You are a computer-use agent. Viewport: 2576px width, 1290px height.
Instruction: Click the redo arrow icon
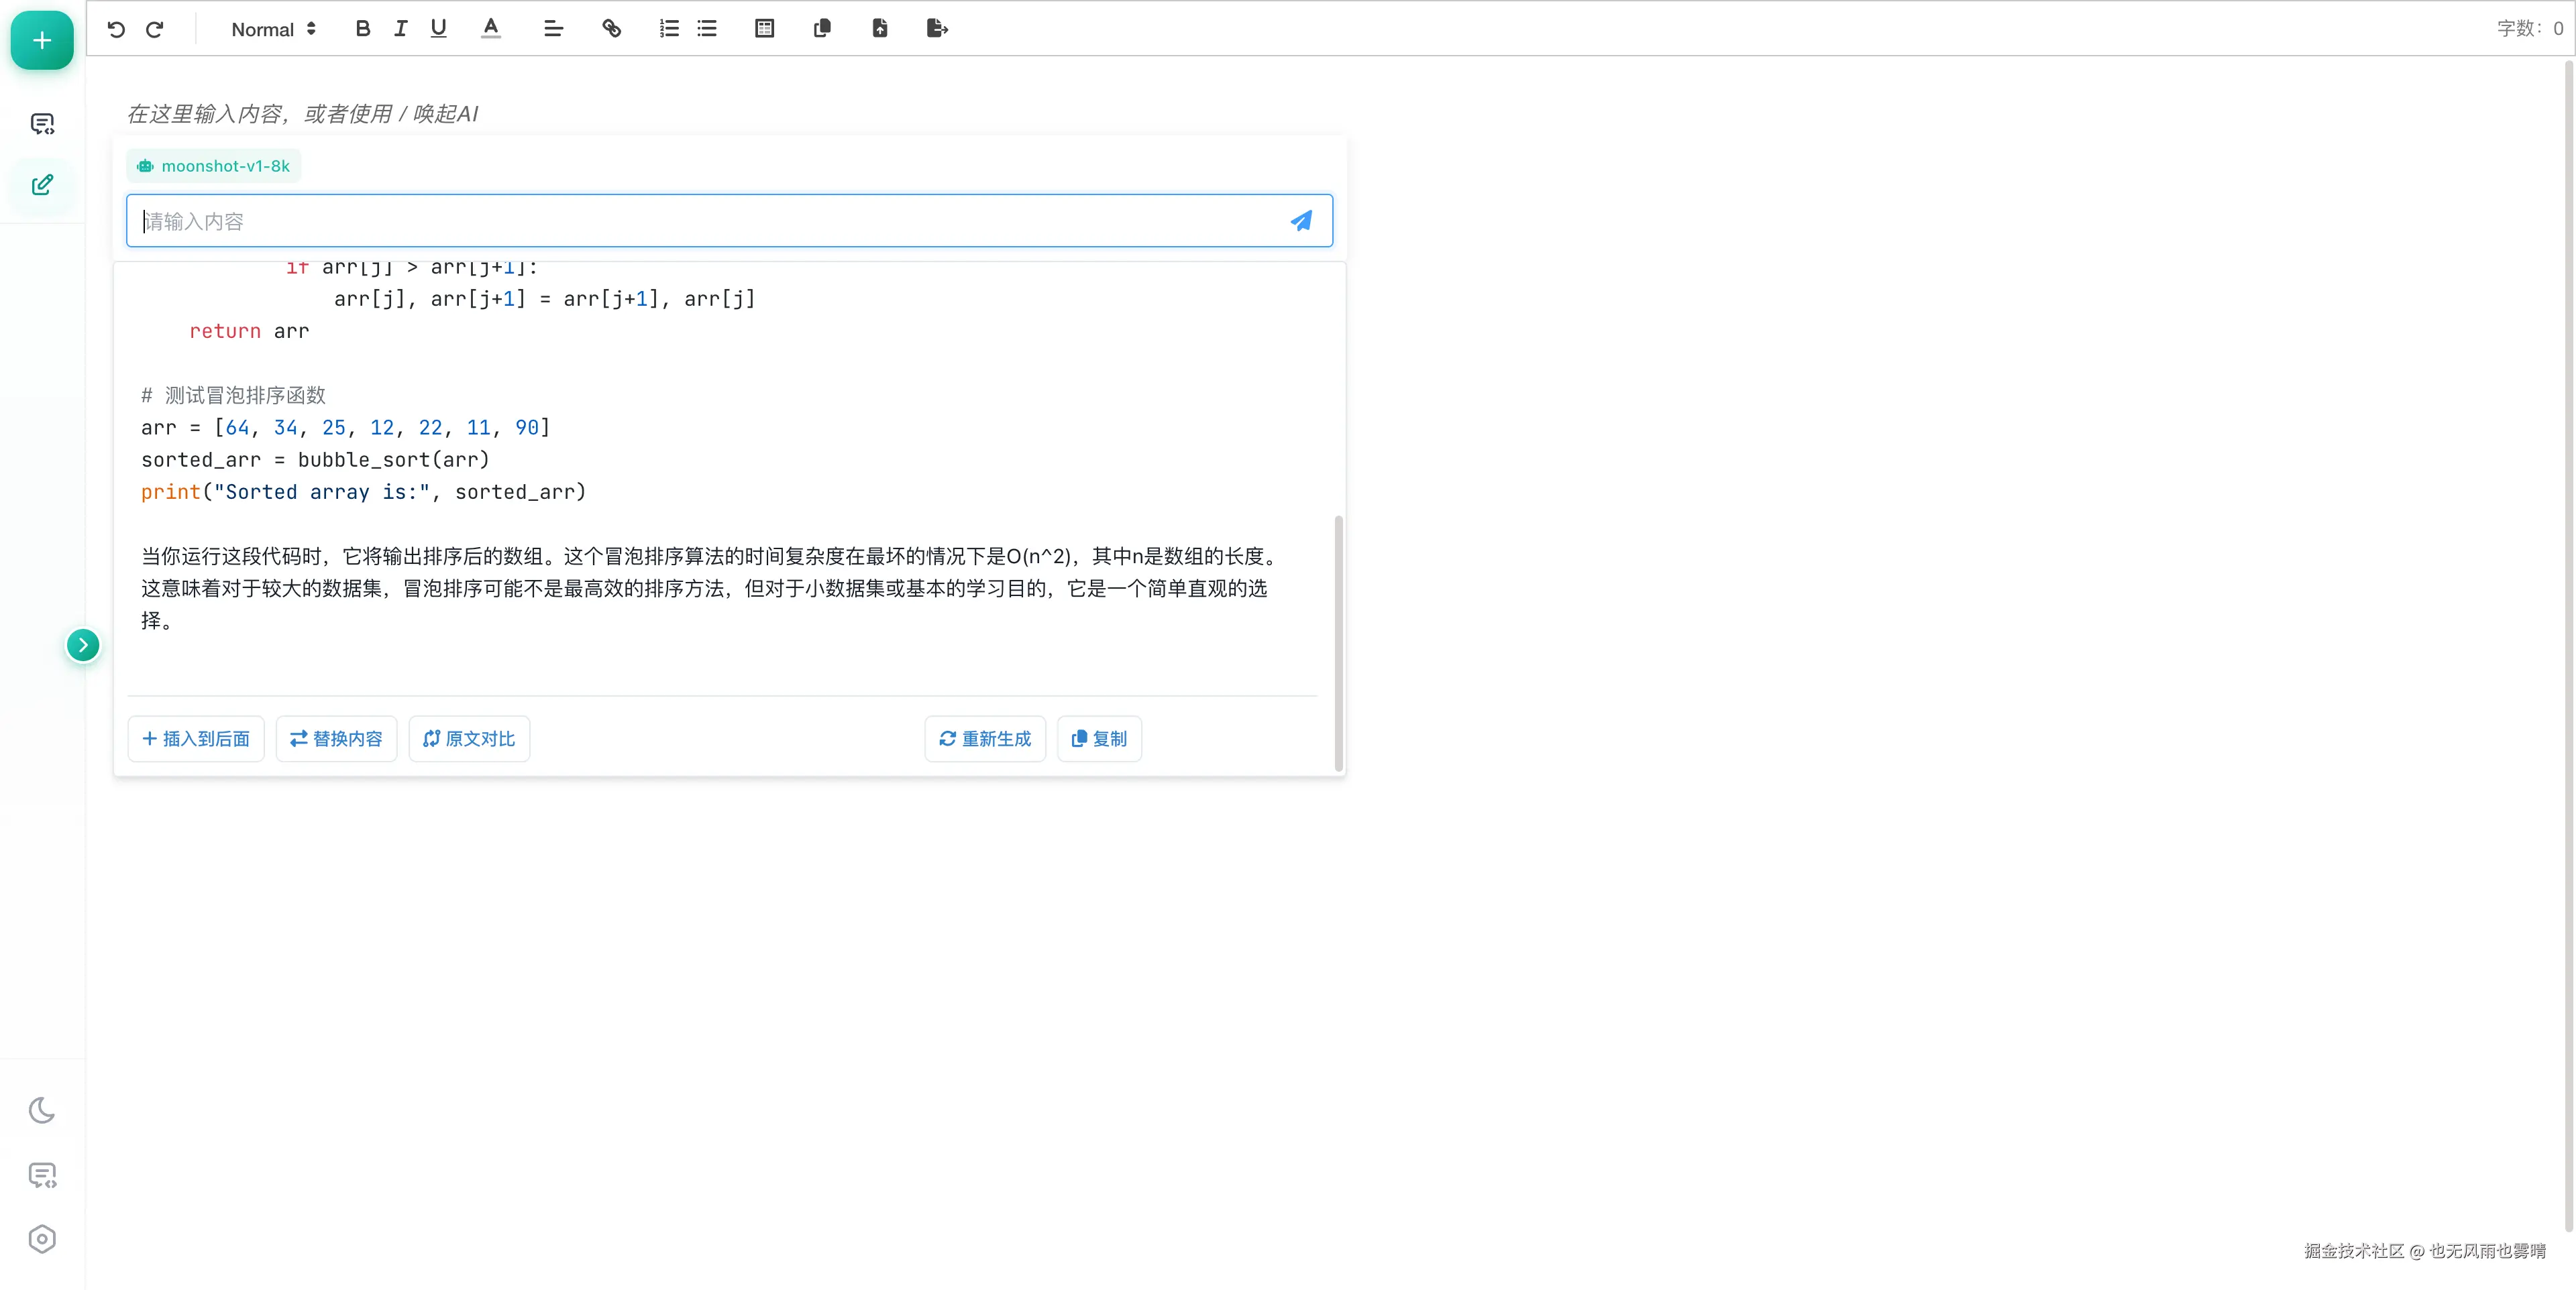(155, 29)
